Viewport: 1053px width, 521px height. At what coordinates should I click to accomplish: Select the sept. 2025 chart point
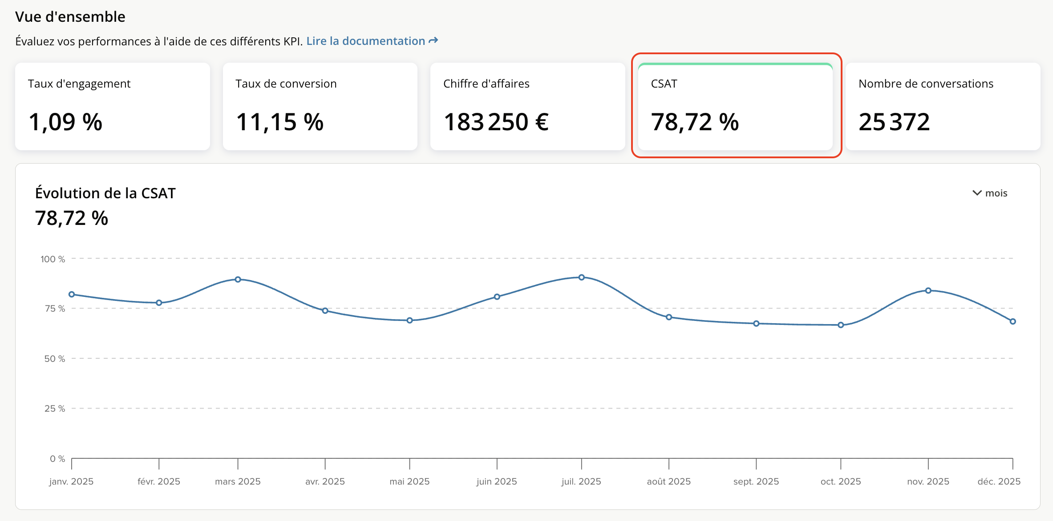(x=756, y=324)
